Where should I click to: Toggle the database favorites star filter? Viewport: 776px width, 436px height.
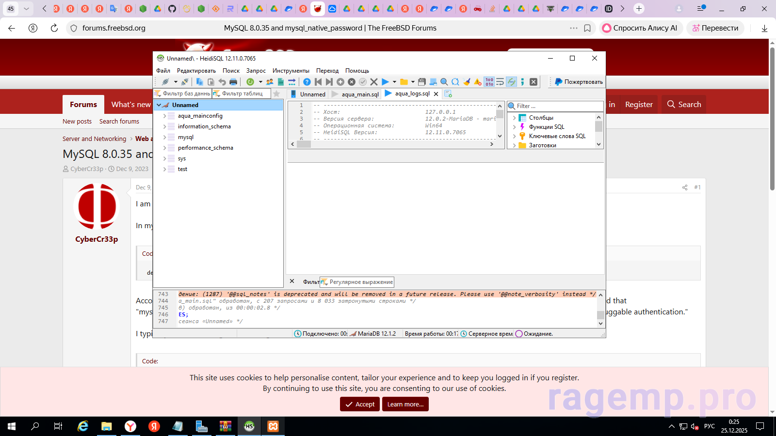tap(276, 93)
